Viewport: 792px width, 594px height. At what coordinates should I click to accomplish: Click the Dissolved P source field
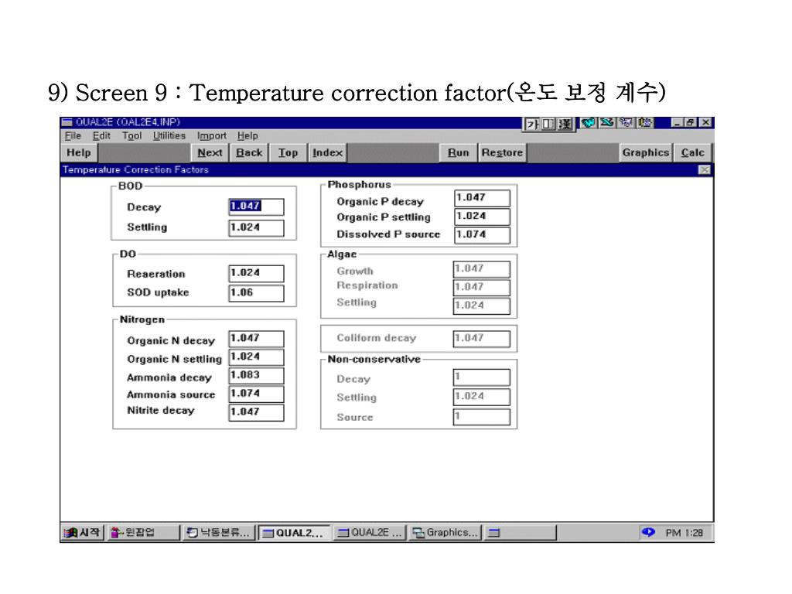482,235
